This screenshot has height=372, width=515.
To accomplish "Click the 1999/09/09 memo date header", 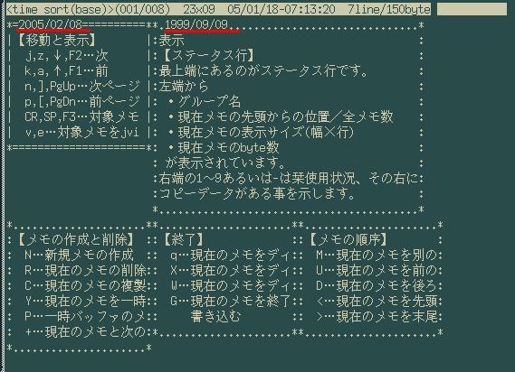I will point(196,24).
